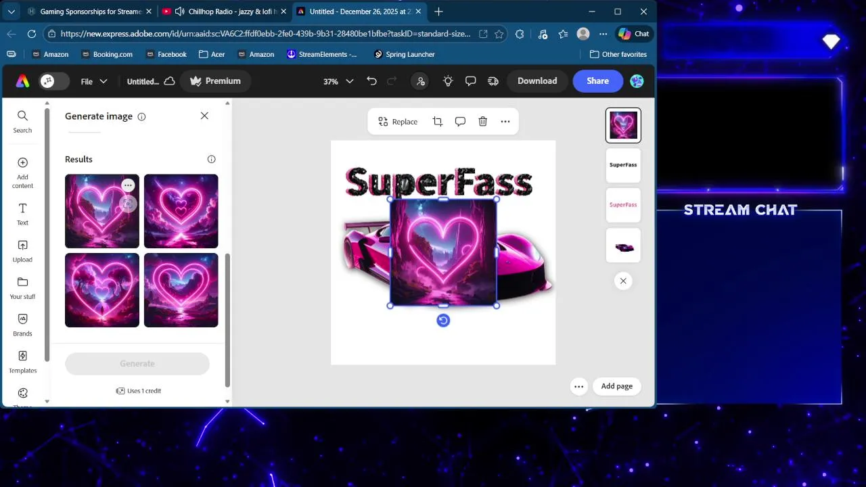Viewport: 866px width, 487px height.
Task: Open more options on first result
Action: coord(128,185)
